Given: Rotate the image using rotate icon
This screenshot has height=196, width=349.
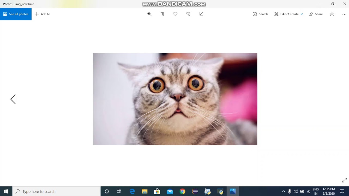Looking at the screenshot, I should point(188,14).
